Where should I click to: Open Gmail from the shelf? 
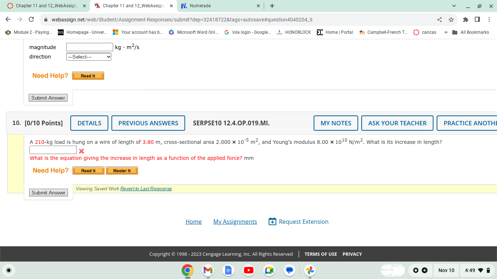(x=208, y=270)
